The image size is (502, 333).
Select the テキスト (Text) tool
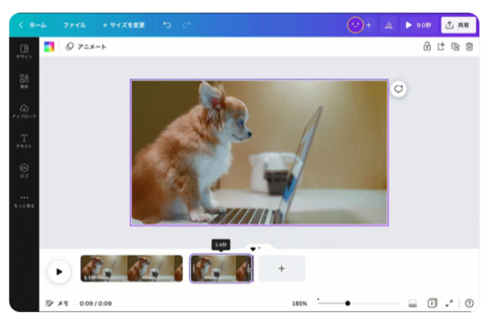(24, 140)
